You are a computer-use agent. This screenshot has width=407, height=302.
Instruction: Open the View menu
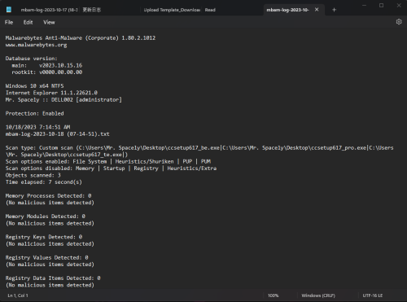tap(49, 22)
